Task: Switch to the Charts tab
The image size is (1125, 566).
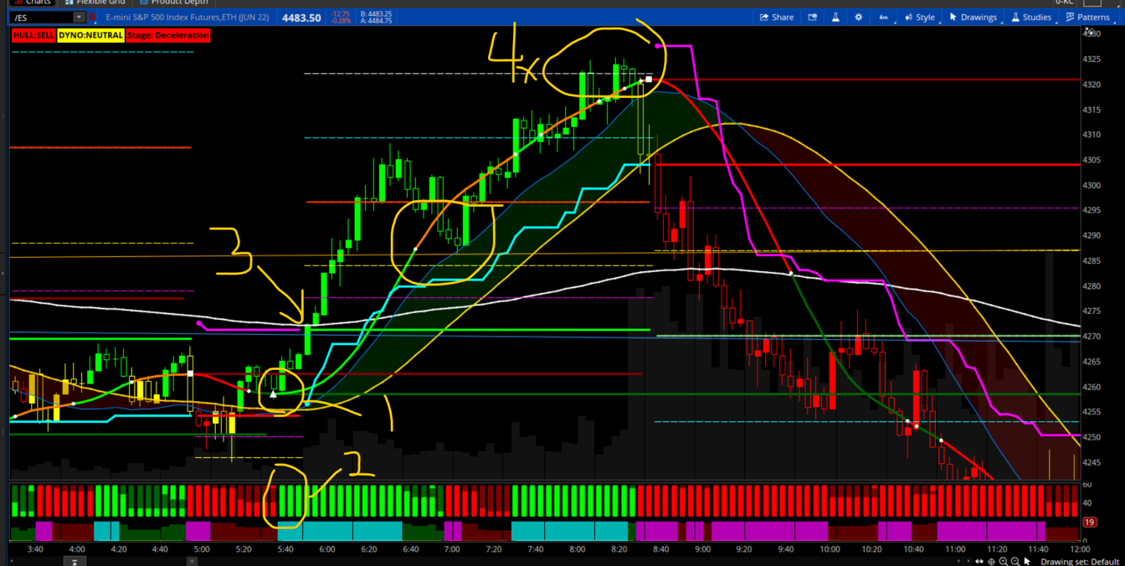Action: click(x=32, y=3)
